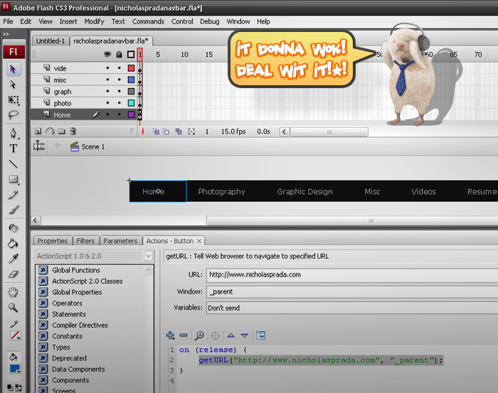Expand ActionScript 2.0 Classes category
498x393 pixels.
coord(43,281)
